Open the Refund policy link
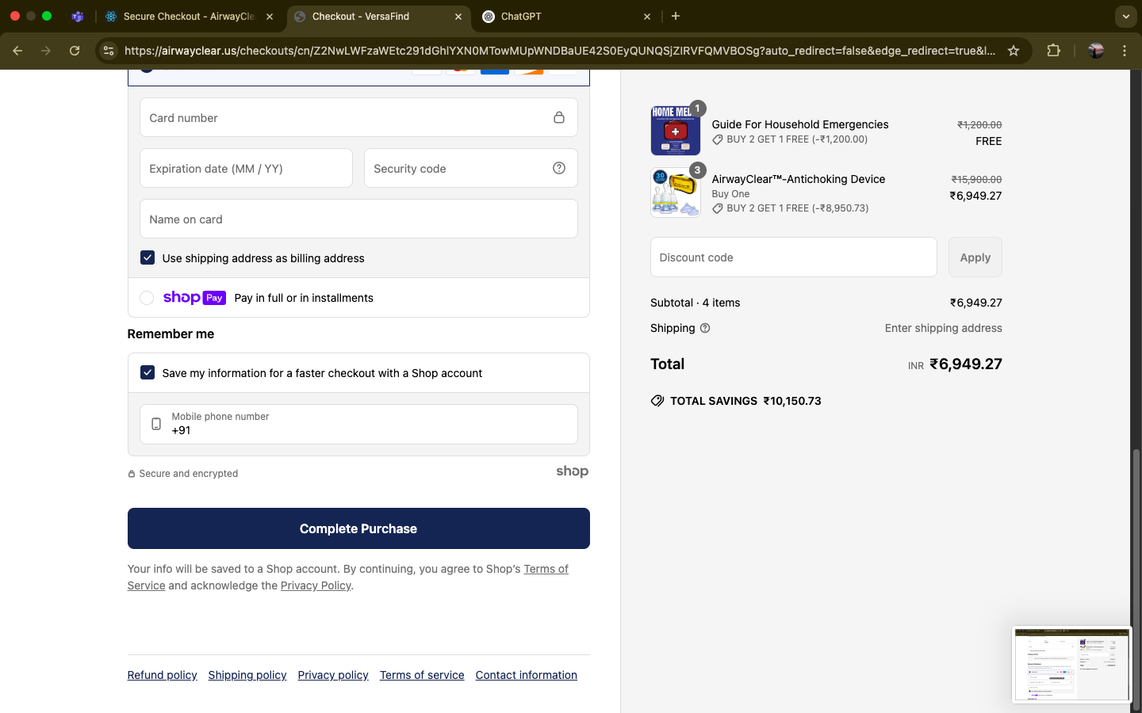 162,675
